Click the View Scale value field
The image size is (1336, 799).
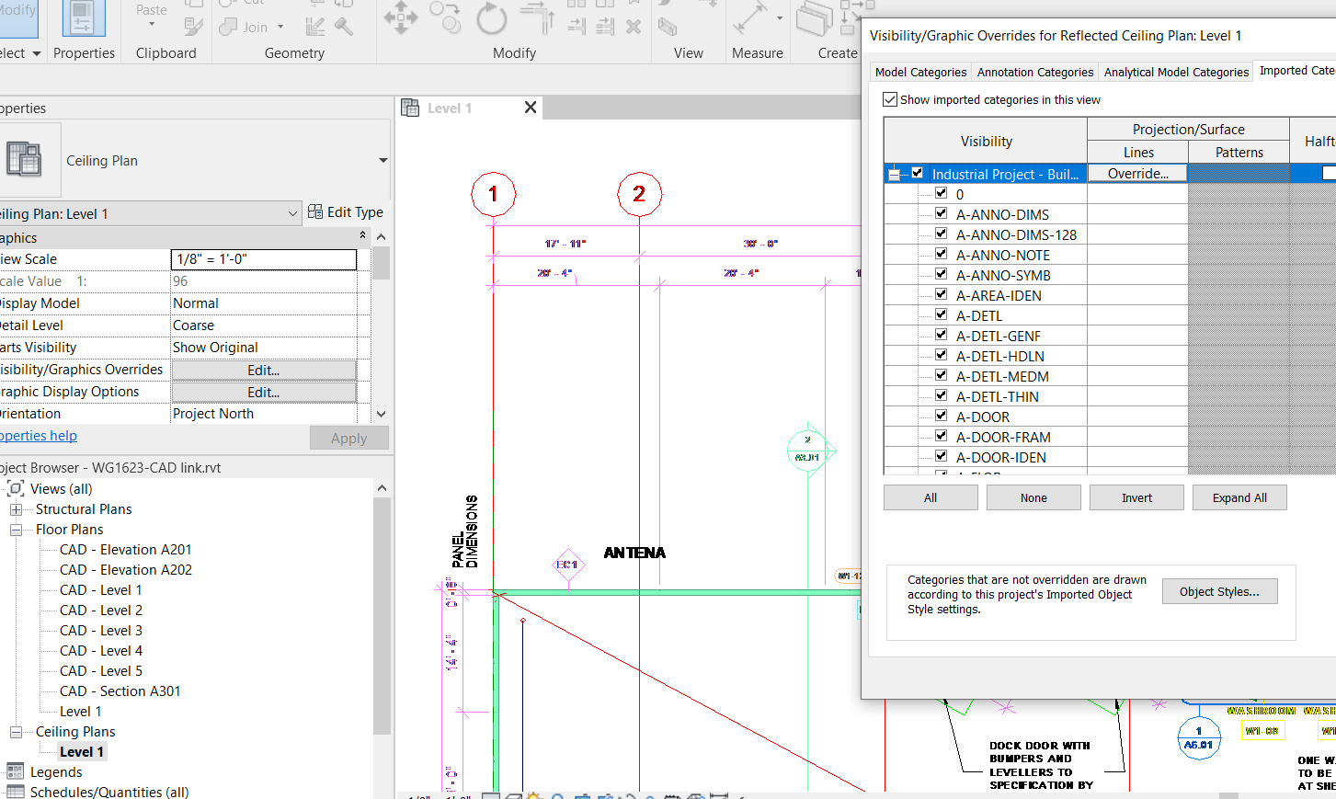(264, 259)
